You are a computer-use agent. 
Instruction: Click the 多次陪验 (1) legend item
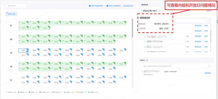81,92
